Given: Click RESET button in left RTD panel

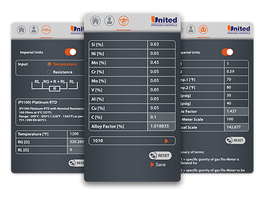Looking at the screenshot, I should 76,163.
